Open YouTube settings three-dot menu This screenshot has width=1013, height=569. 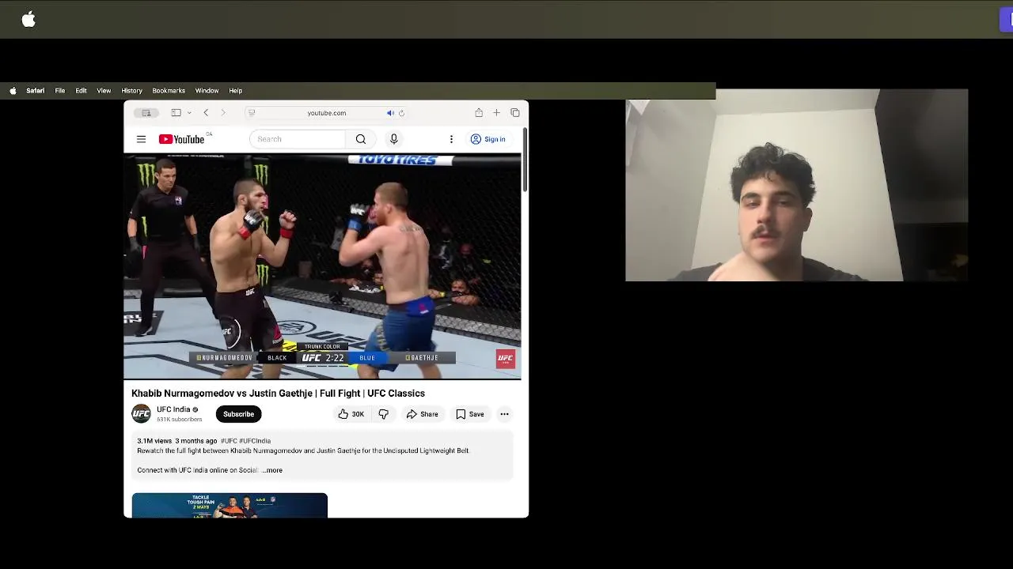[451, 139]
